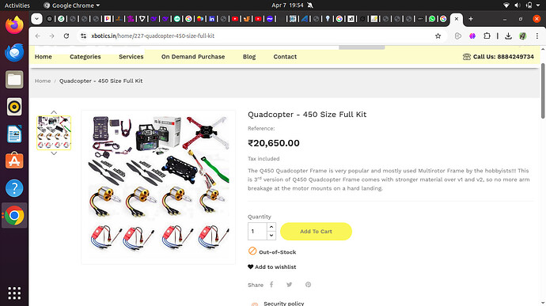Share product on Twitter icon

289,285
